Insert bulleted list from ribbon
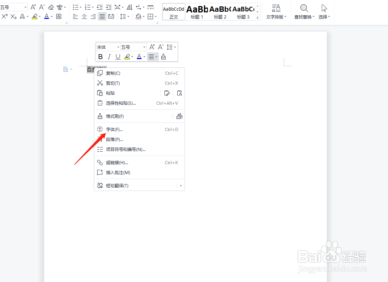The width and height of the screenshot is (388, 282). (75, 7)
